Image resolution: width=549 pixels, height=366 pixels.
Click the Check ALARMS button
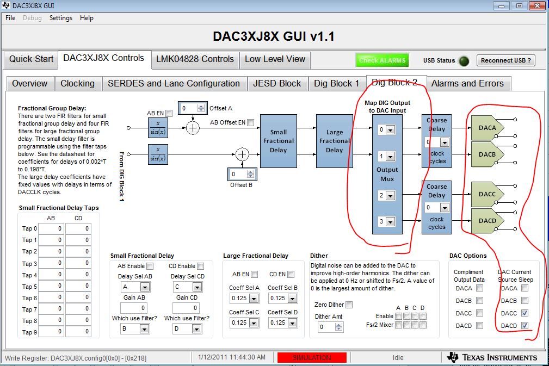click(x=383, y=60)
